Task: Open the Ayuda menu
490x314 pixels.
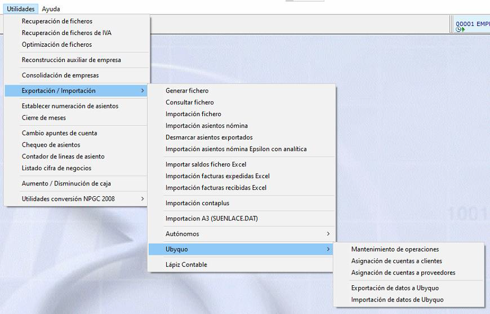Action: coord(51,9)
